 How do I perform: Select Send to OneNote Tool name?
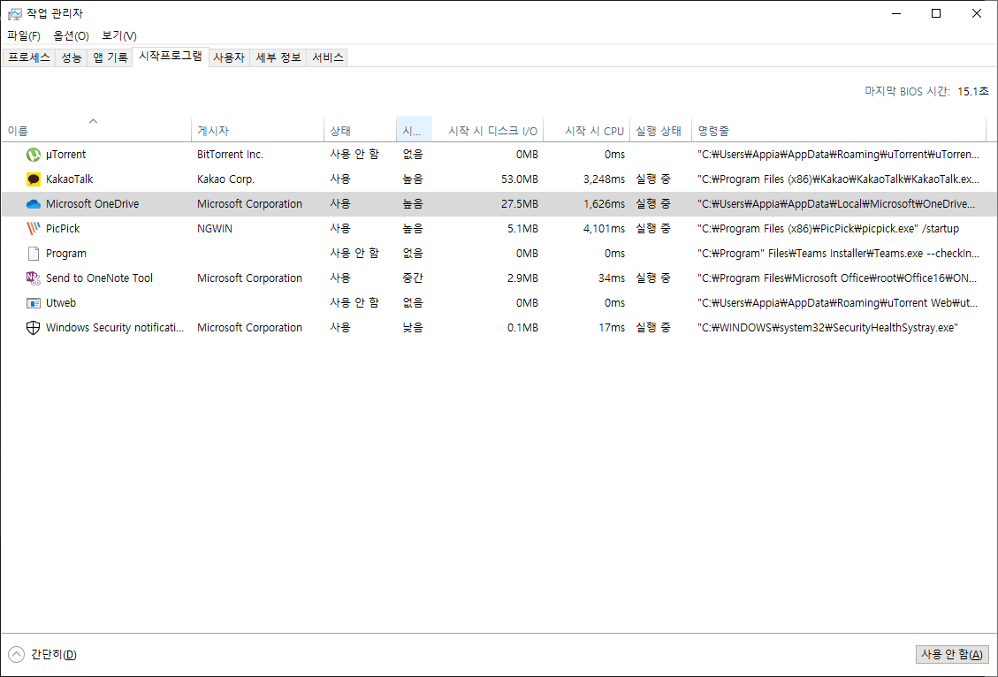(x=99, y=278)
